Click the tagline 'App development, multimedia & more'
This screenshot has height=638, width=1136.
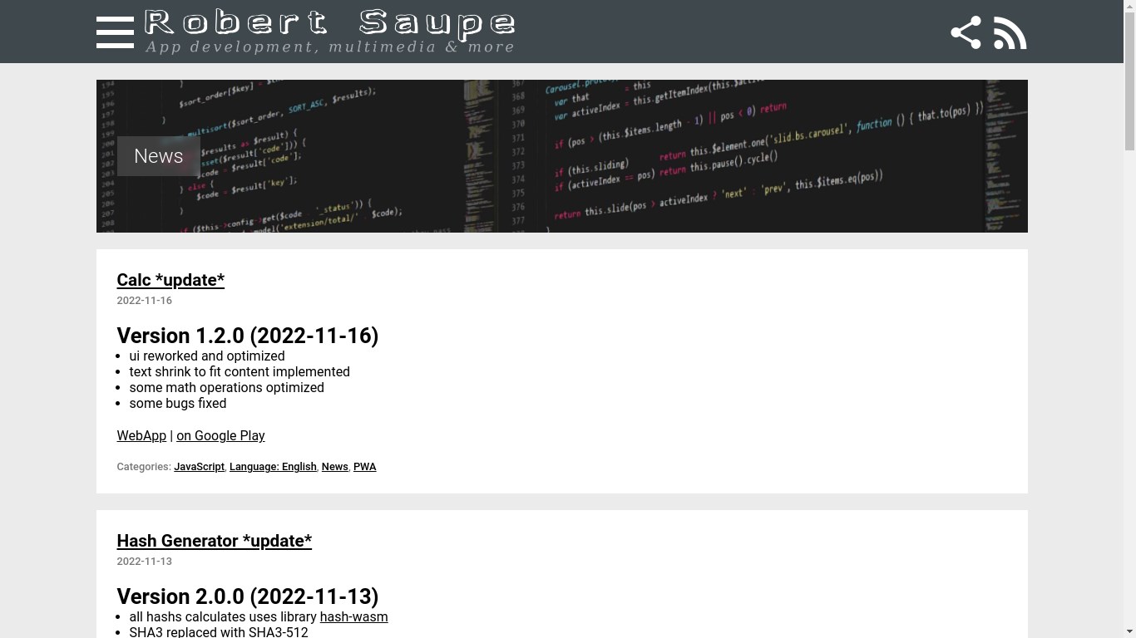330,47
